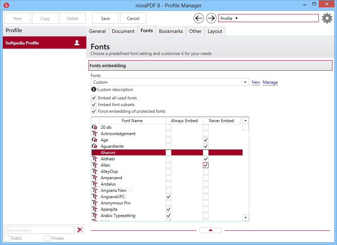Collapse the Fonts embedding section header
337x245 pixels.
point(210,65)
